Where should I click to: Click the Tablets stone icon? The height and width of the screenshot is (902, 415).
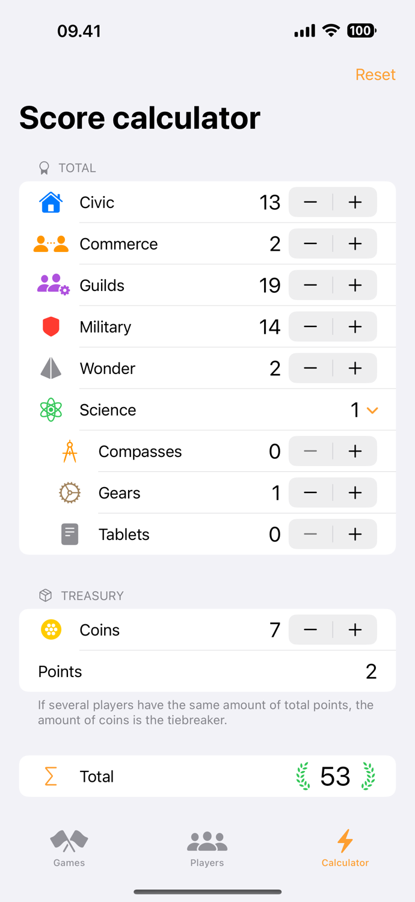[70, 534]
